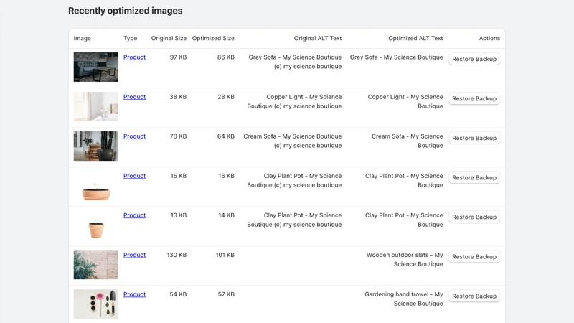Click Copper Light optimized ALT text
Screen dimensions: 574x323
tap(405, 101)
